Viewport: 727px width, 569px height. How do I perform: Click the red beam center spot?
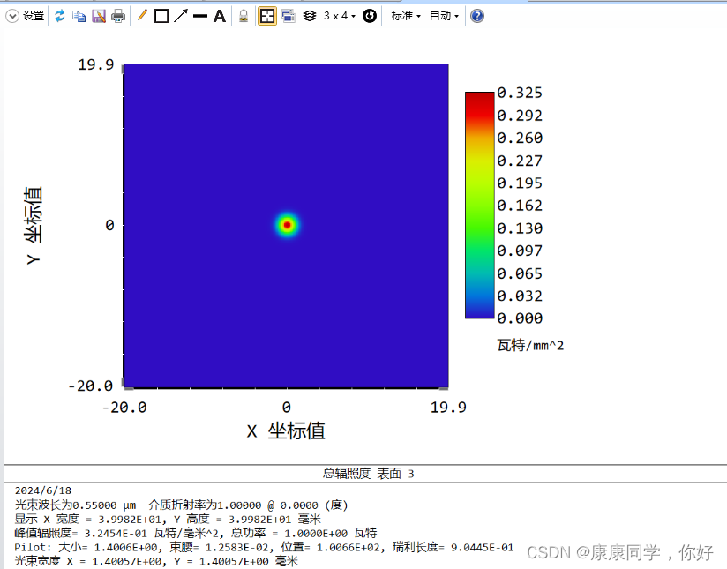(287, 225)
